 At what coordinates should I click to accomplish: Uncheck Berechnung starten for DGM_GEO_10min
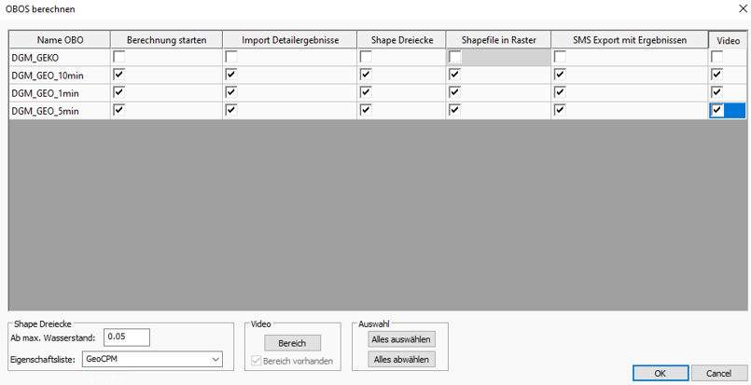pos(118,75)
